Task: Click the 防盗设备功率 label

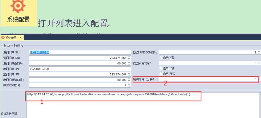Action: pyautogui.click(x=142, y=63)
